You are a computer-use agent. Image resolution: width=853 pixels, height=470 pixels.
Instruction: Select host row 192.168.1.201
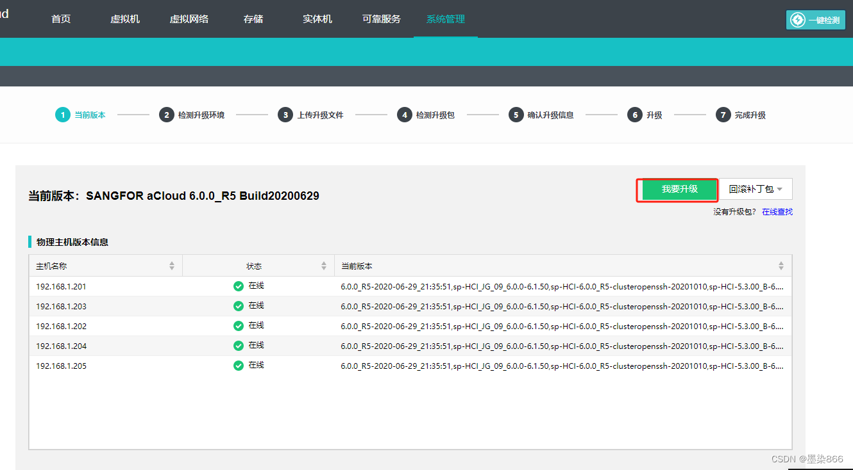410,286
